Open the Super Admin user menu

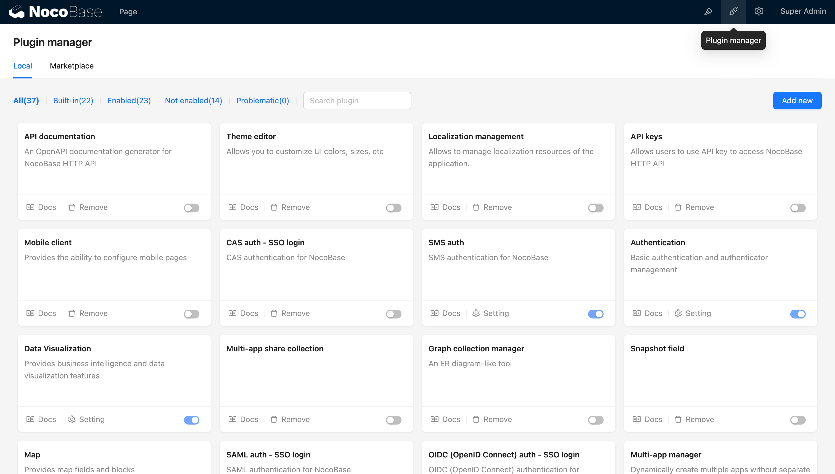[x=803, y=11]
